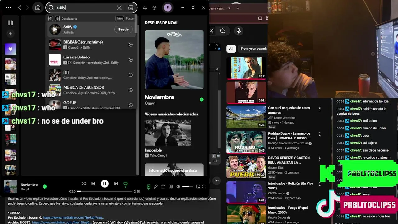Open 'Información sobre el artista' card
The height and width of the screenshot is (224, 398).
tap(174, 170)
